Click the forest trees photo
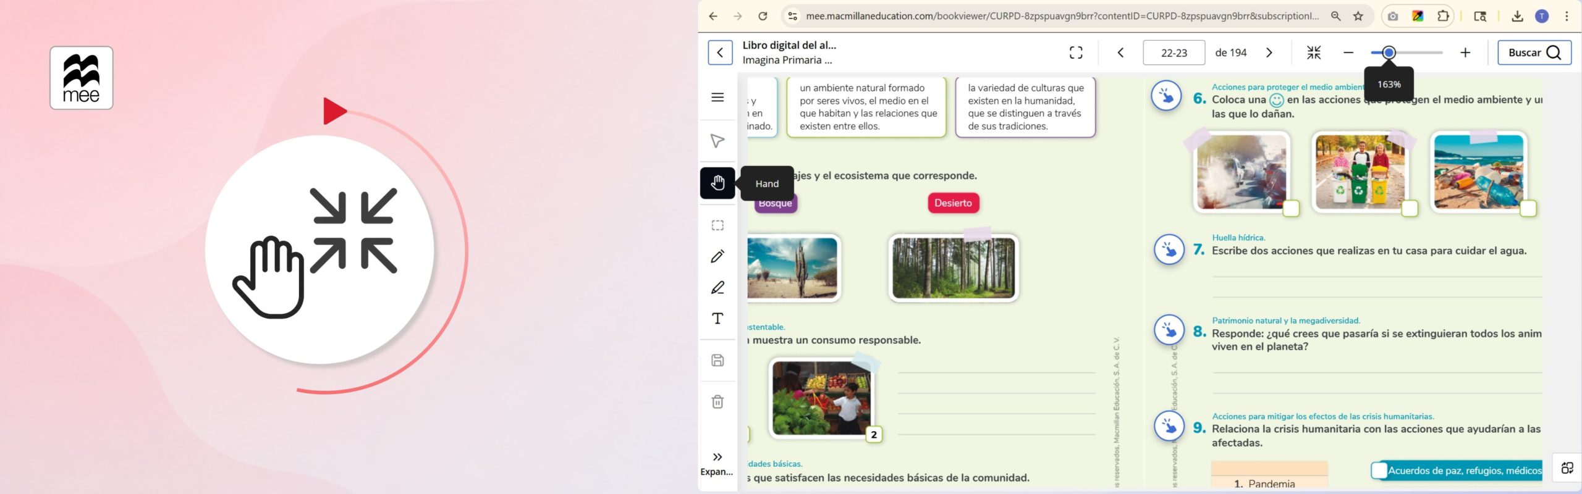Screen dimensions: 1582x494 954,268
